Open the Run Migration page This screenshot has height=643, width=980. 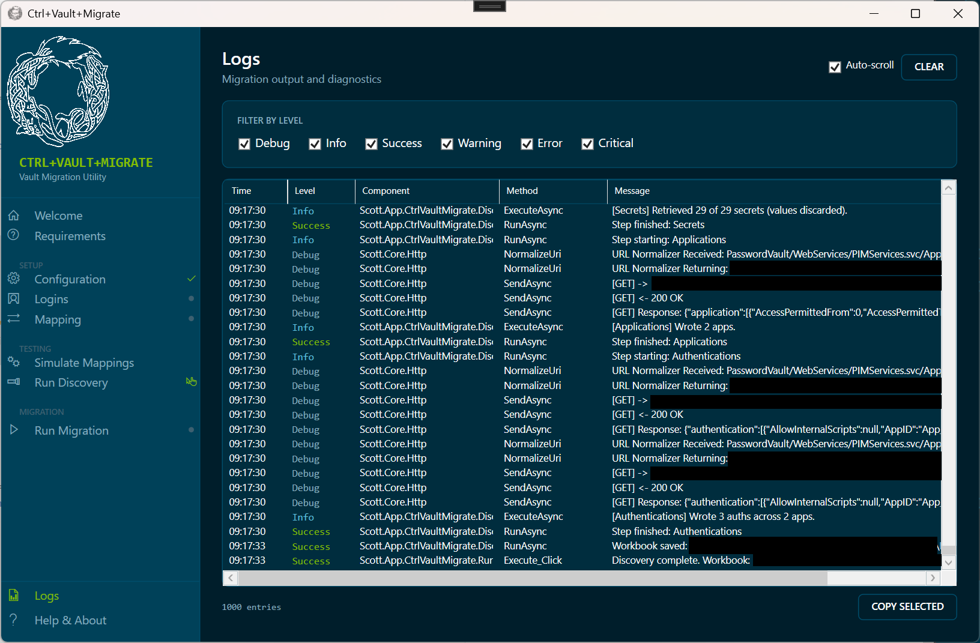[x=71, y=430]
